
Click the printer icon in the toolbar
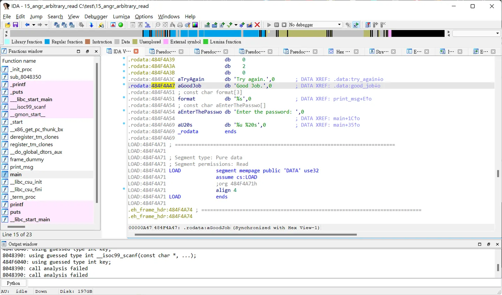[x=180, y=25]
